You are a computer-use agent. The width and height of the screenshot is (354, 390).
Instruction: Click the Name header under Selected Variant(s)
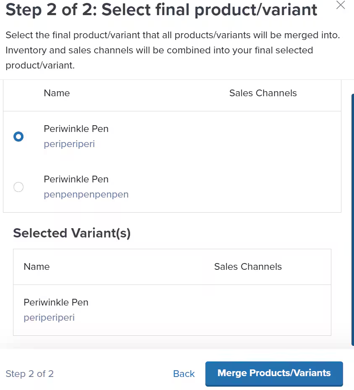tap(37, 267)
